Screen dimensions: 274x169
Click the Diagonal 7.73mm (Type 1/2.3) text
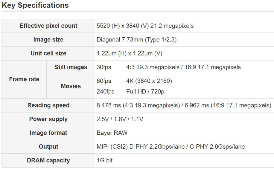(136, 40)
